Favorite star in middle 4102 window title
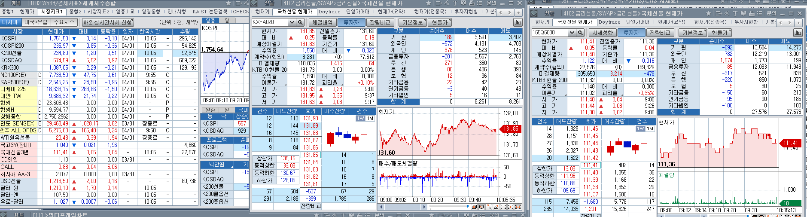 coord(428,3)
